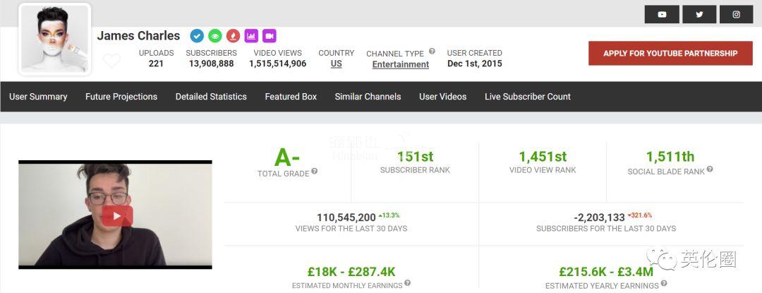
Task: Click the purple video camera badge
Action: (270, 36)
